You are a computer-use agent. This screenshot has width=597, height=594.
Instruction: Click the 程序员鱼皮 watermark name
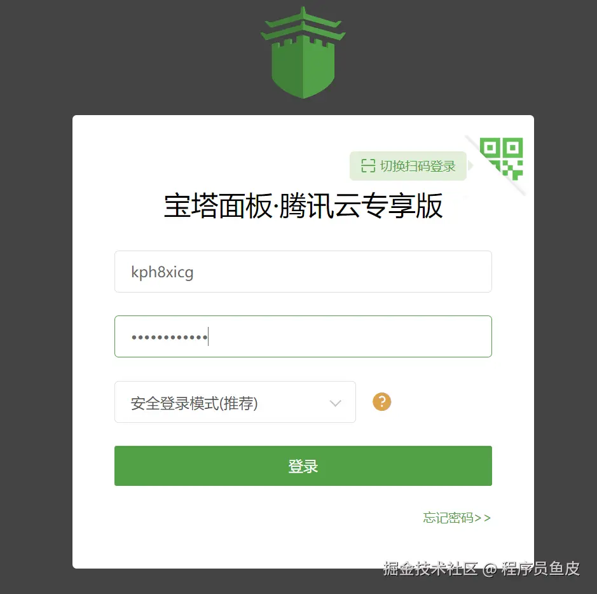click(x=540, y=569)
